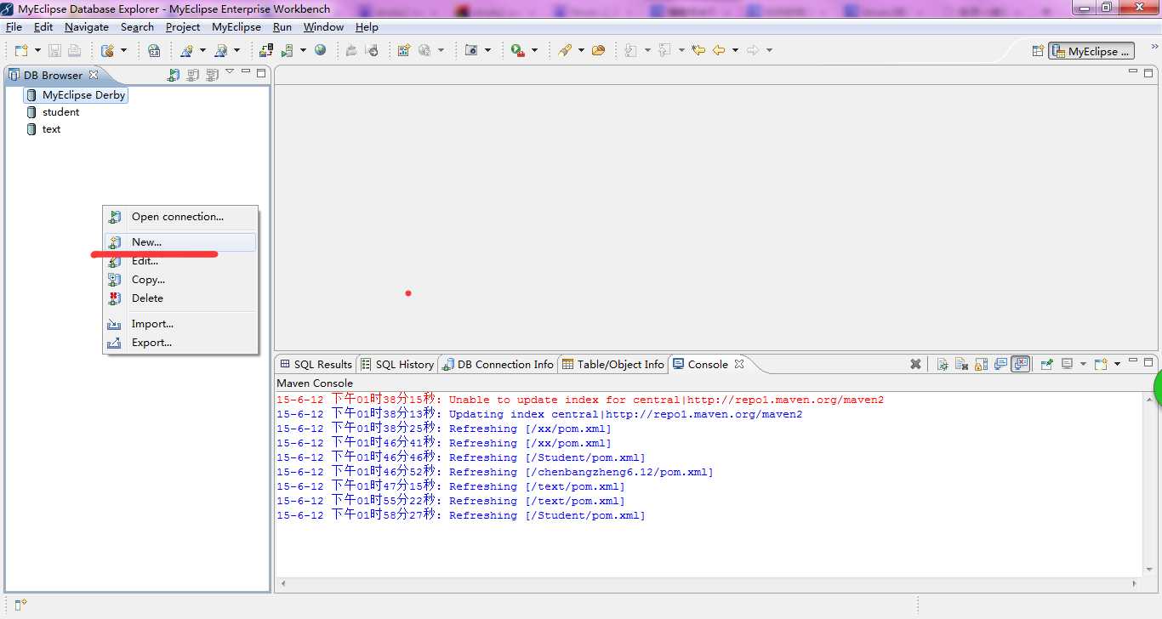Open the New wizard dropdown arrow

(37, 50)
